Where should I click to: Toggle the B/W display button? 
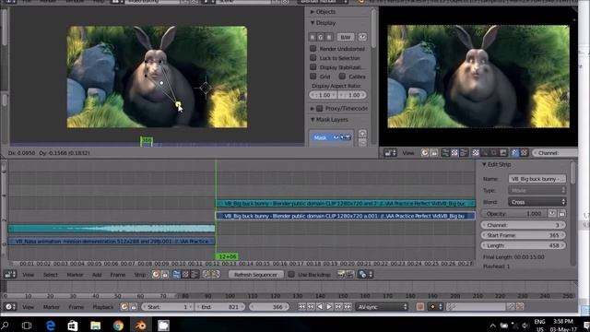346,37
